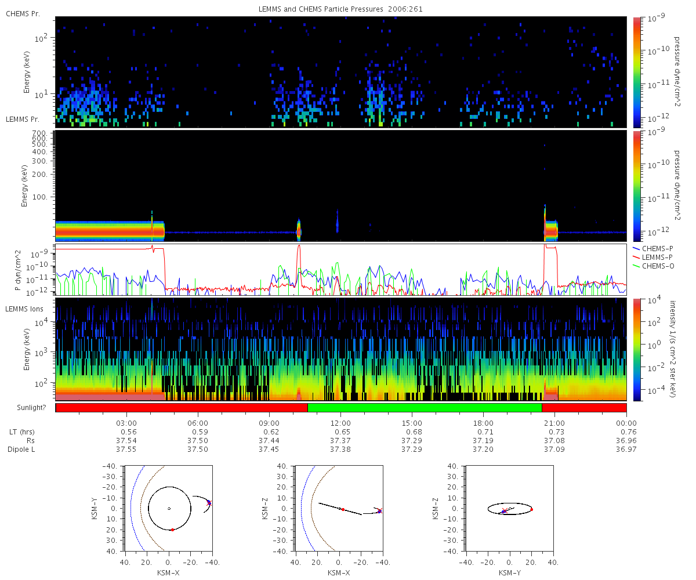Click the Rs value '37.54'
Image resolution: width=696 pixels, height=580 pixels.
(x=127, y=441)
